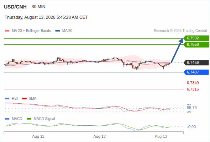The width and height of the screenshot is (210, 142).
Task: Click the Aug 13 date marker
Action: [161, 136]
